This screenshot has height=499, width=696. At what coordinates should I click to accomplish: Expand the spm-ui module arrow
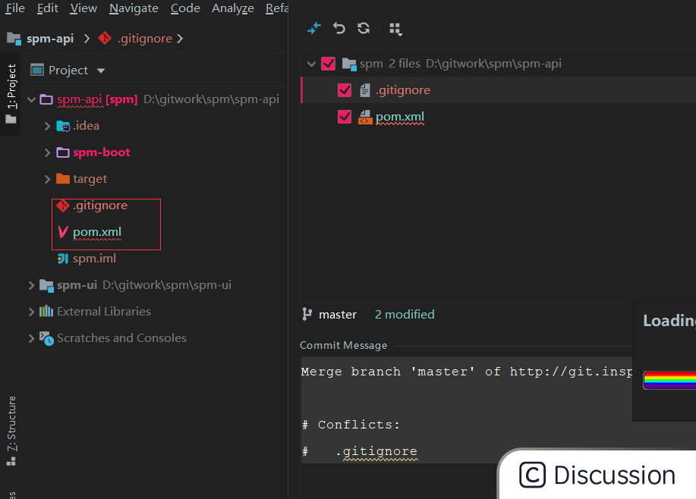pos(31,285)
